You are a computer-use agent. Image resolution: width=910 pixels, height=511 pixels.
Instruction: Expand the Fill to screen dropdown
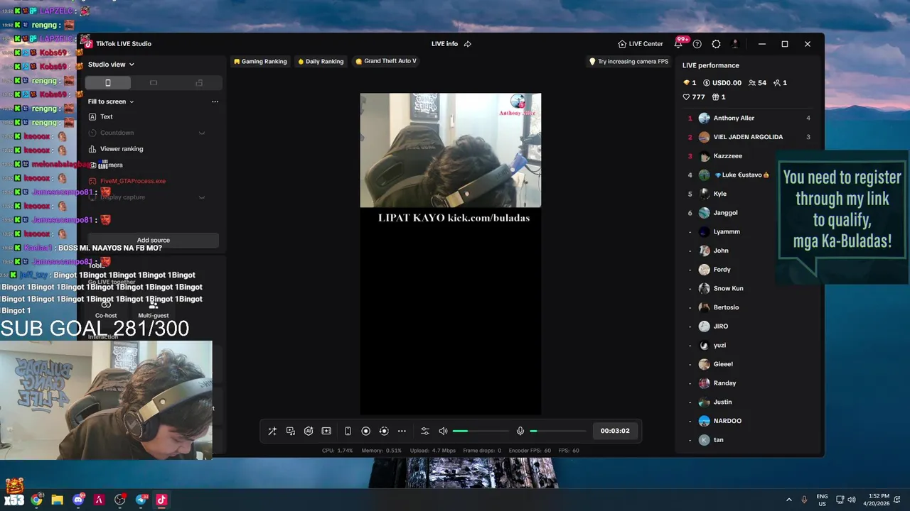111,101
